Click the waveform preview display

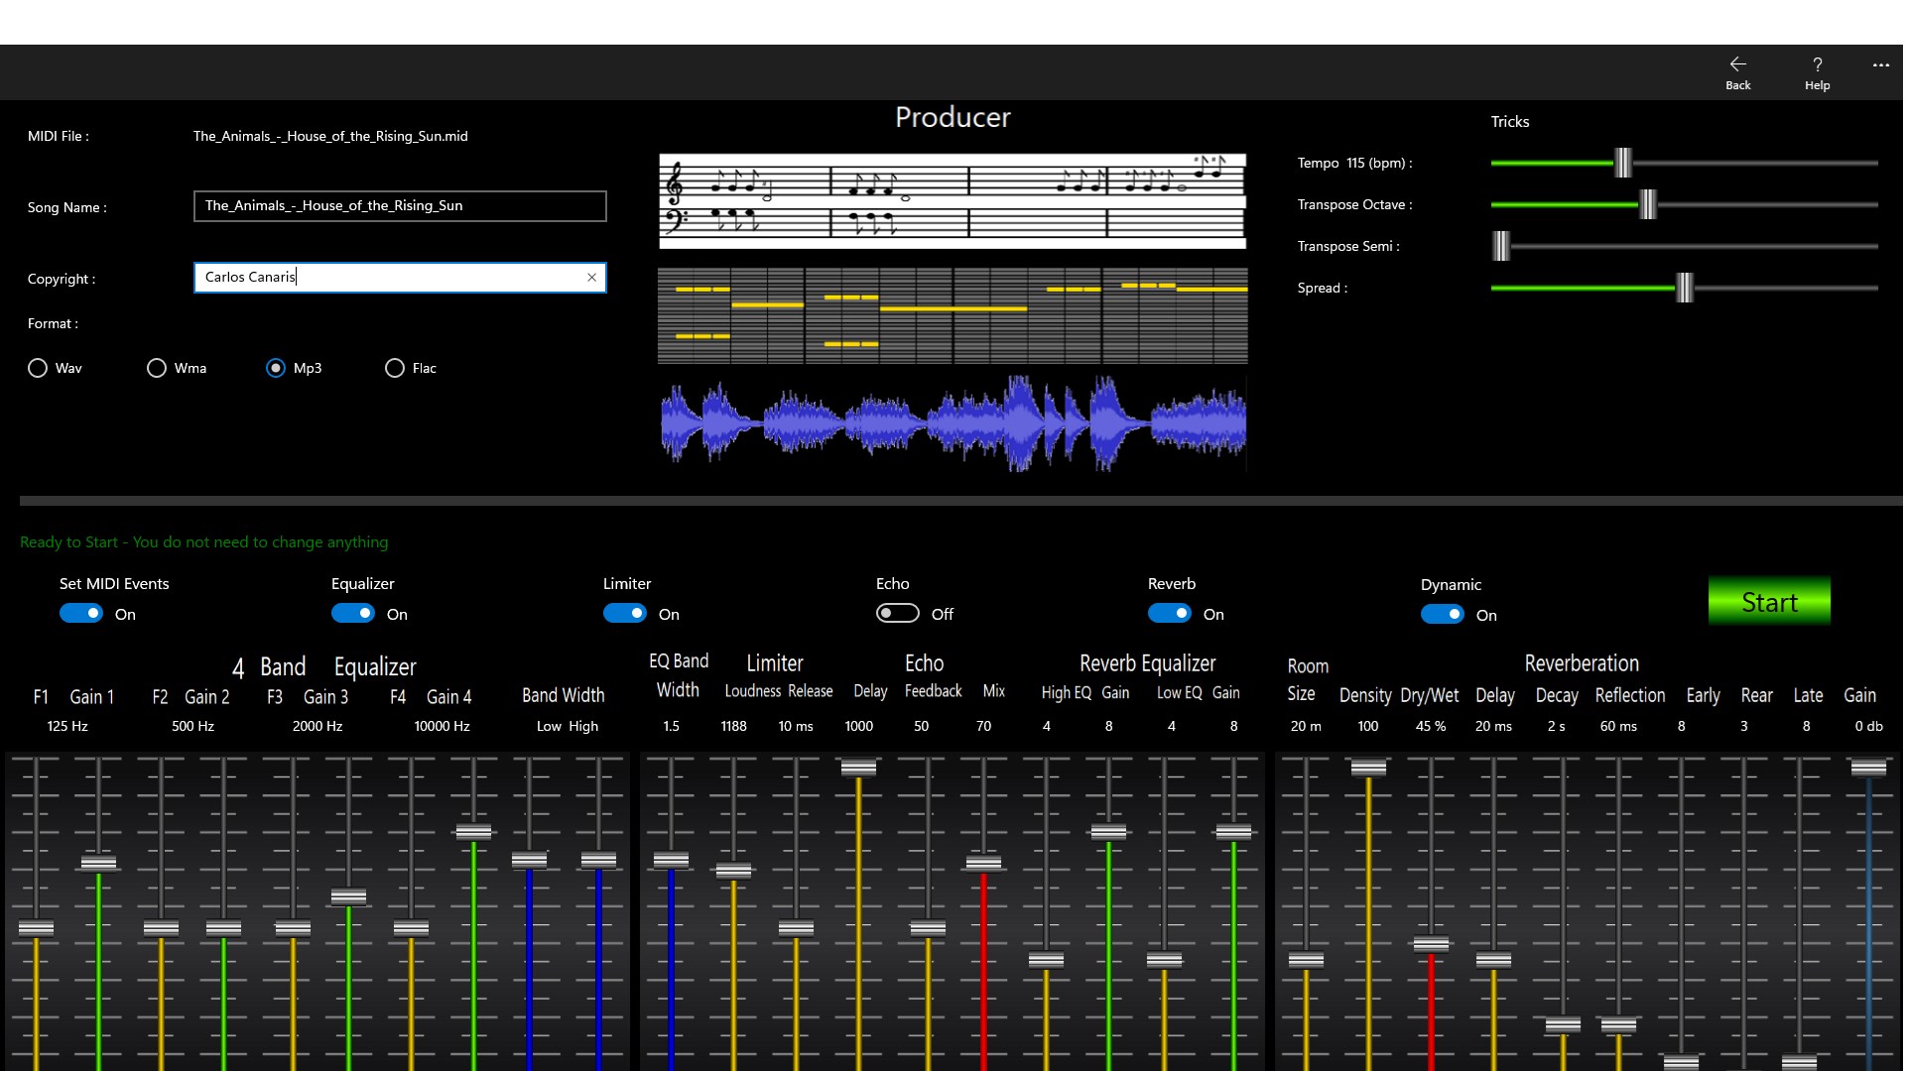pos(951,421)
